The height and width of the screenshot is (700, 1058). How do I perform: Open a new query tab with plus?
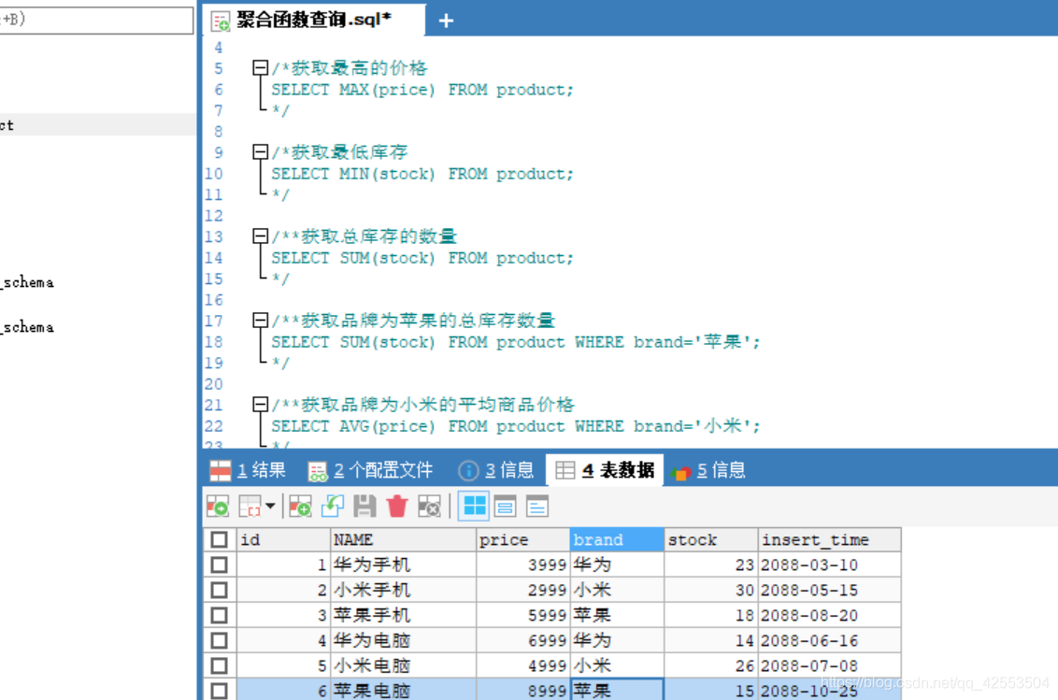coord(446,21)
